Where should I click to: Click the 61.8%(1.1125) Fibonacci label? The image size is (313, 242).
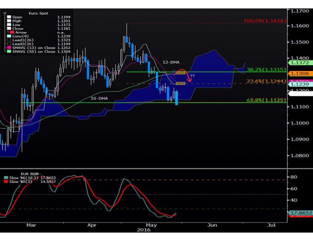click(x=266, y=101)
